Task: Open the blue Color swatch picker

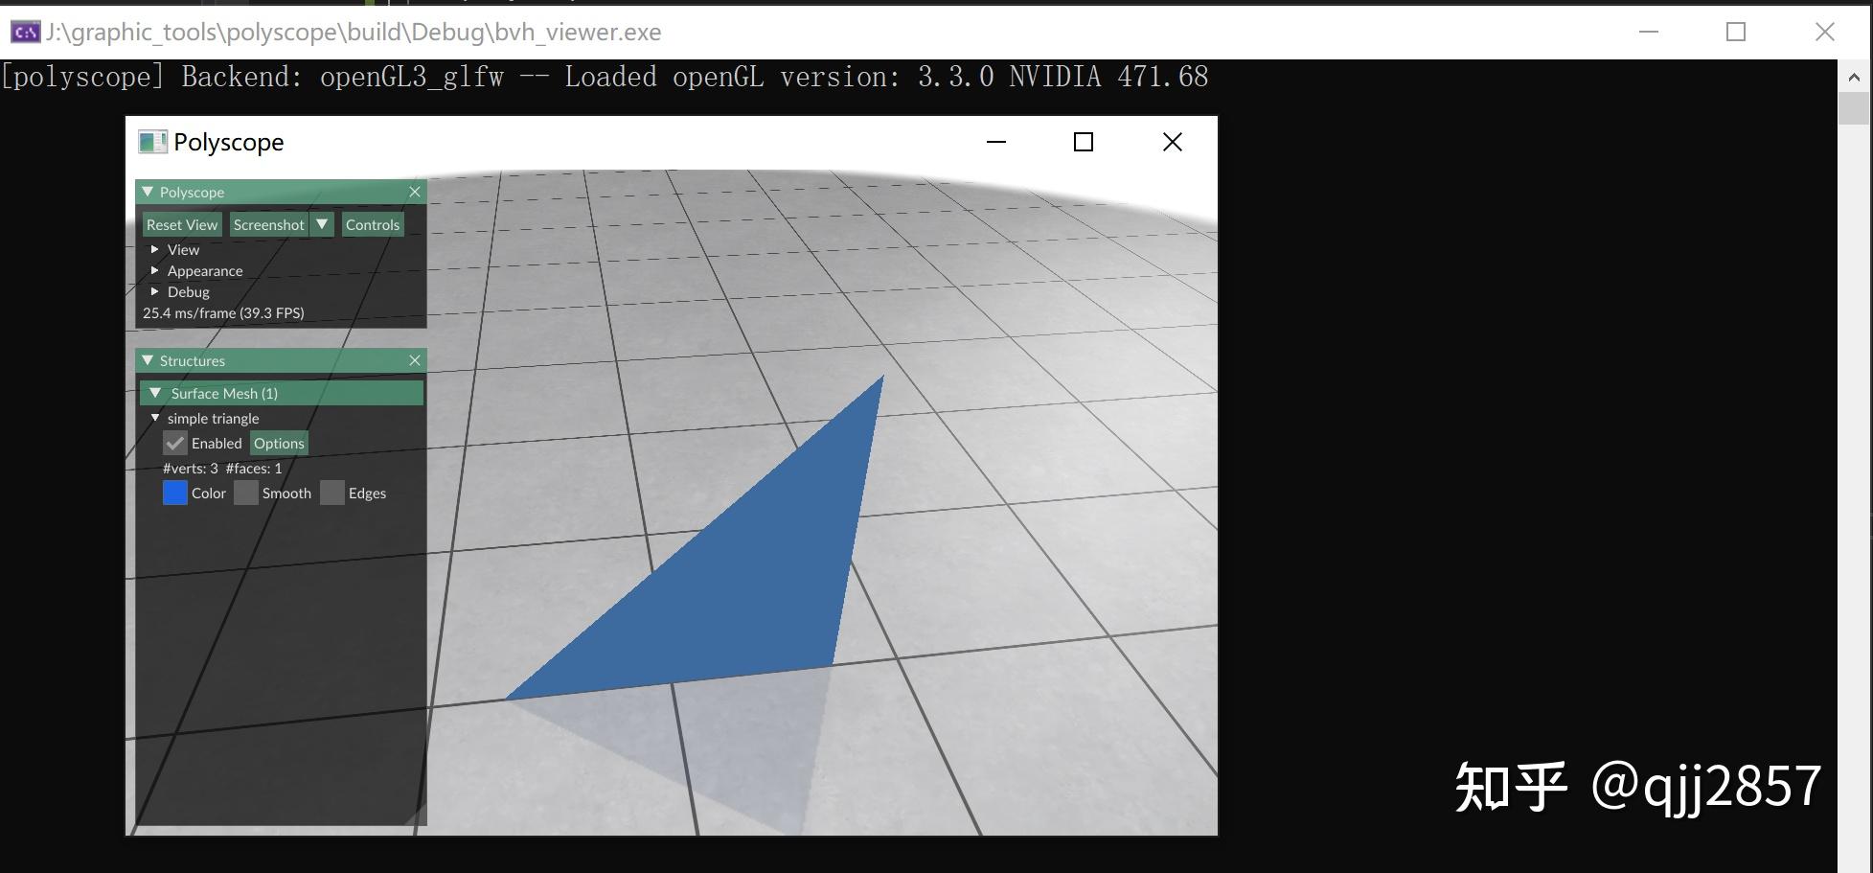Action: tap(174, 492)
